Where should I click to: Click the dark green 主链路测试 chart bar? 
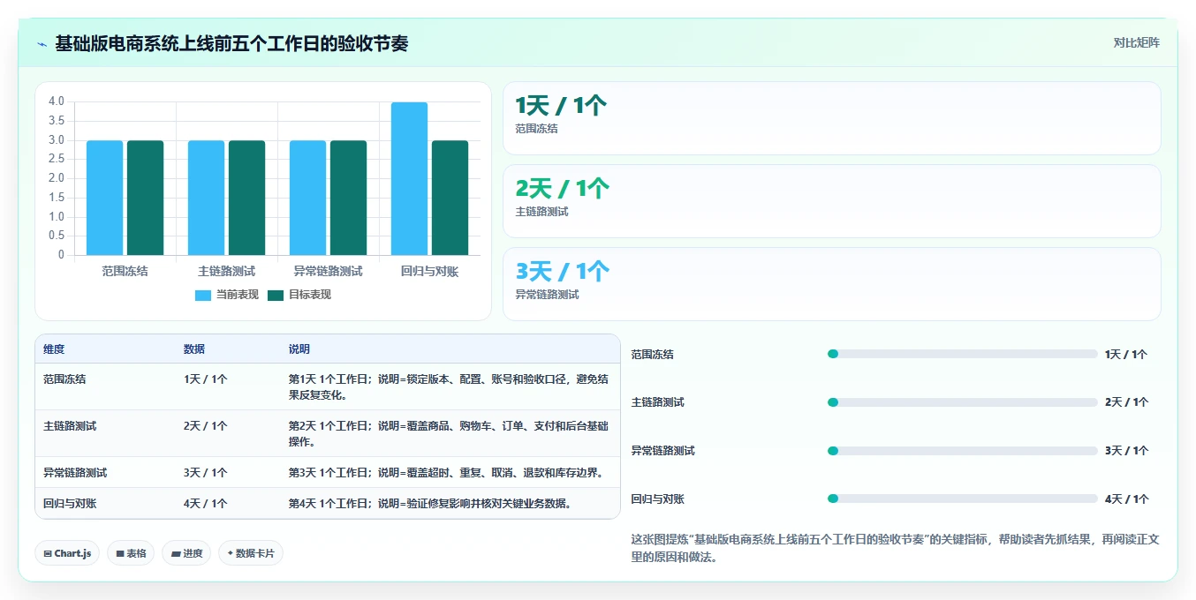click(246, 198)
